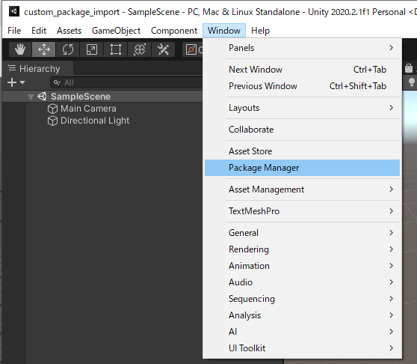The image size is (417, 364).
Task: Select Main Camera in Hierarchy
Action: tap(88, 109)
